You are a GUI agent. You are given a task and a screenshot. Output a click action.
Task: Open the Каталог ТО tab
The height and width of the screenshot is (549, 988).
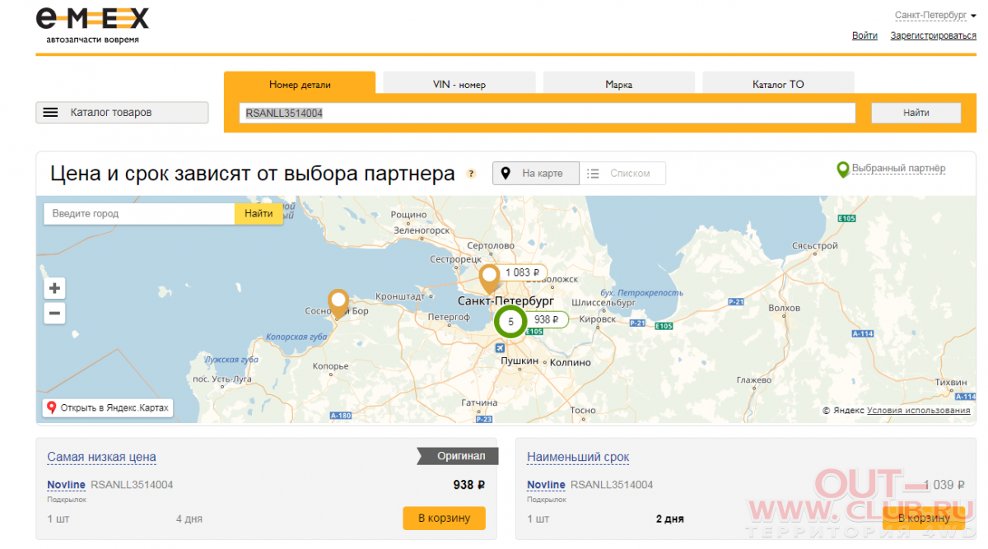(x=778, y=84)
